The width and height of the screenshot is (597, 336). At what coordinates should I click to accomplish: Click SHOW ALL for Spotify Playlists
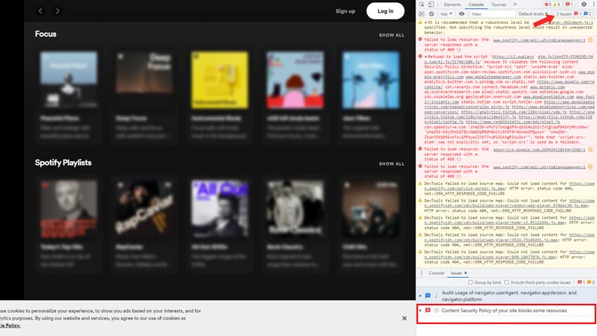pos(392,164)
